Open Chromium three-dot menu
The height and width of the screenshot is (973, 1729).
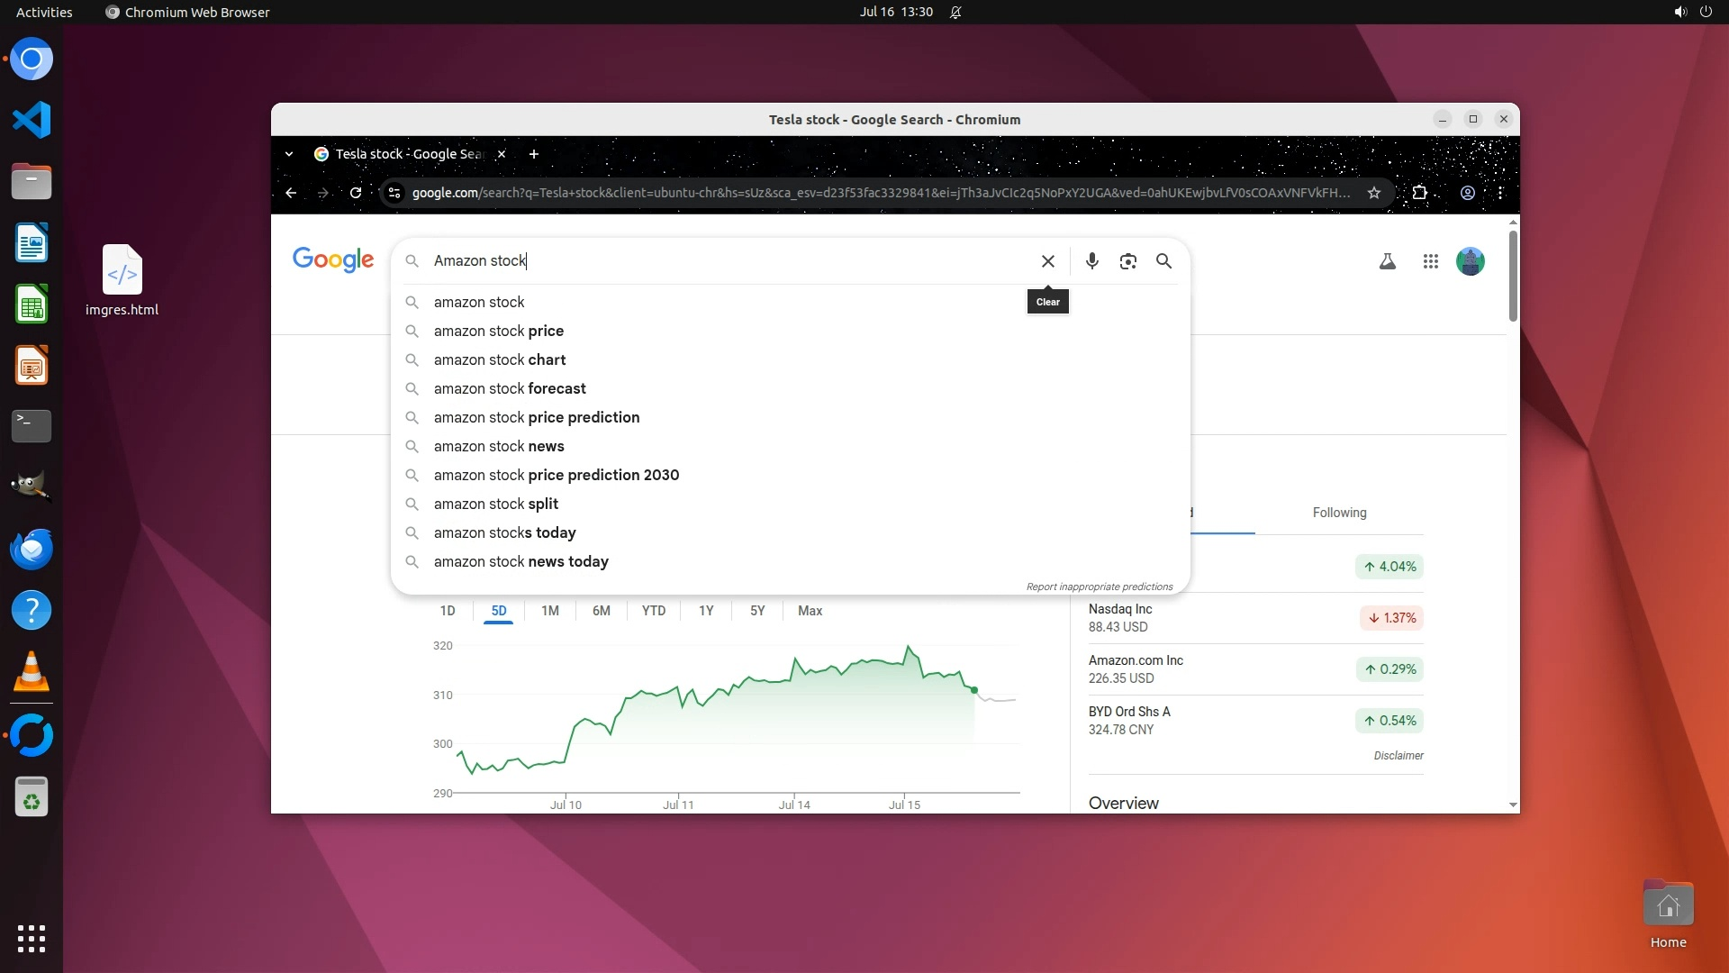1500,193
